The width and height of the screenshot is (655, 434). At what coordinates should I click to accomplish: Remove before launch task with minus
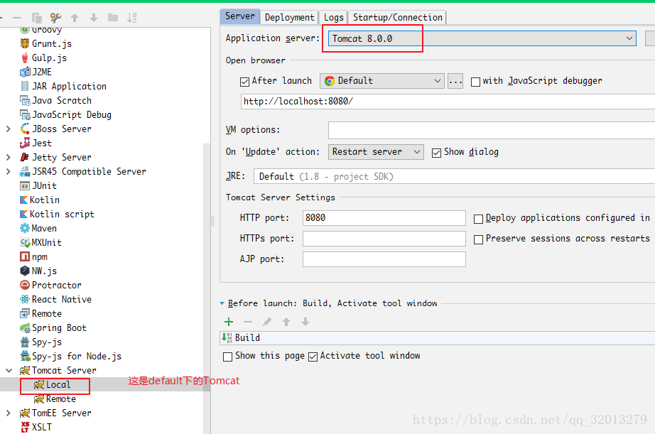coord(248,322)
